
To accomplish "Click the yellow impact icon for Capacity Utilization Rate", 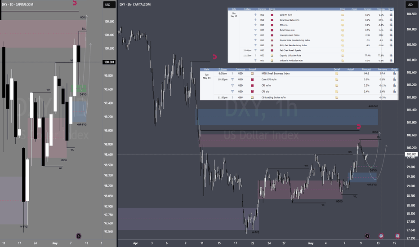I will [x=272, y=56].
